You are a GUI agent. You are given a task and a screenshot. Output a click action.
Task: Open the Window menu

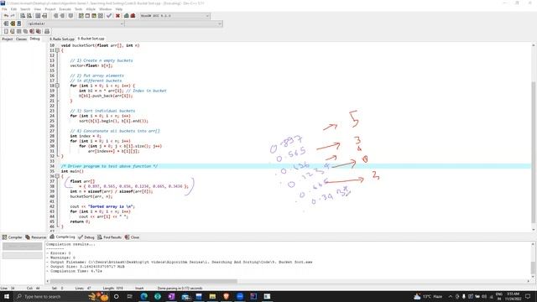[106, 9]
